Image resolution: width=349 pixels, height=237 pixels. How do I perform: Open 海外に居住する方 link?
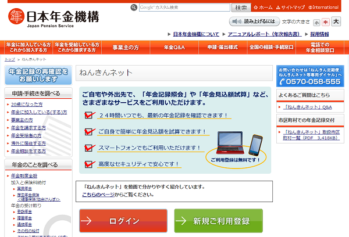click(29, 143)
